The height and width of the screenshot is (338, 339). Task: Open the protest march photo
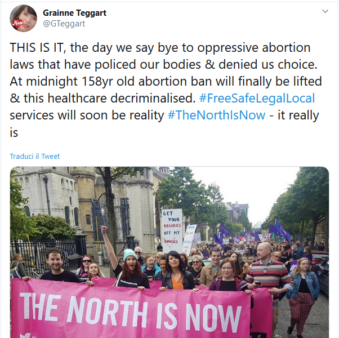pyautogui.click(x=169, y=252)
